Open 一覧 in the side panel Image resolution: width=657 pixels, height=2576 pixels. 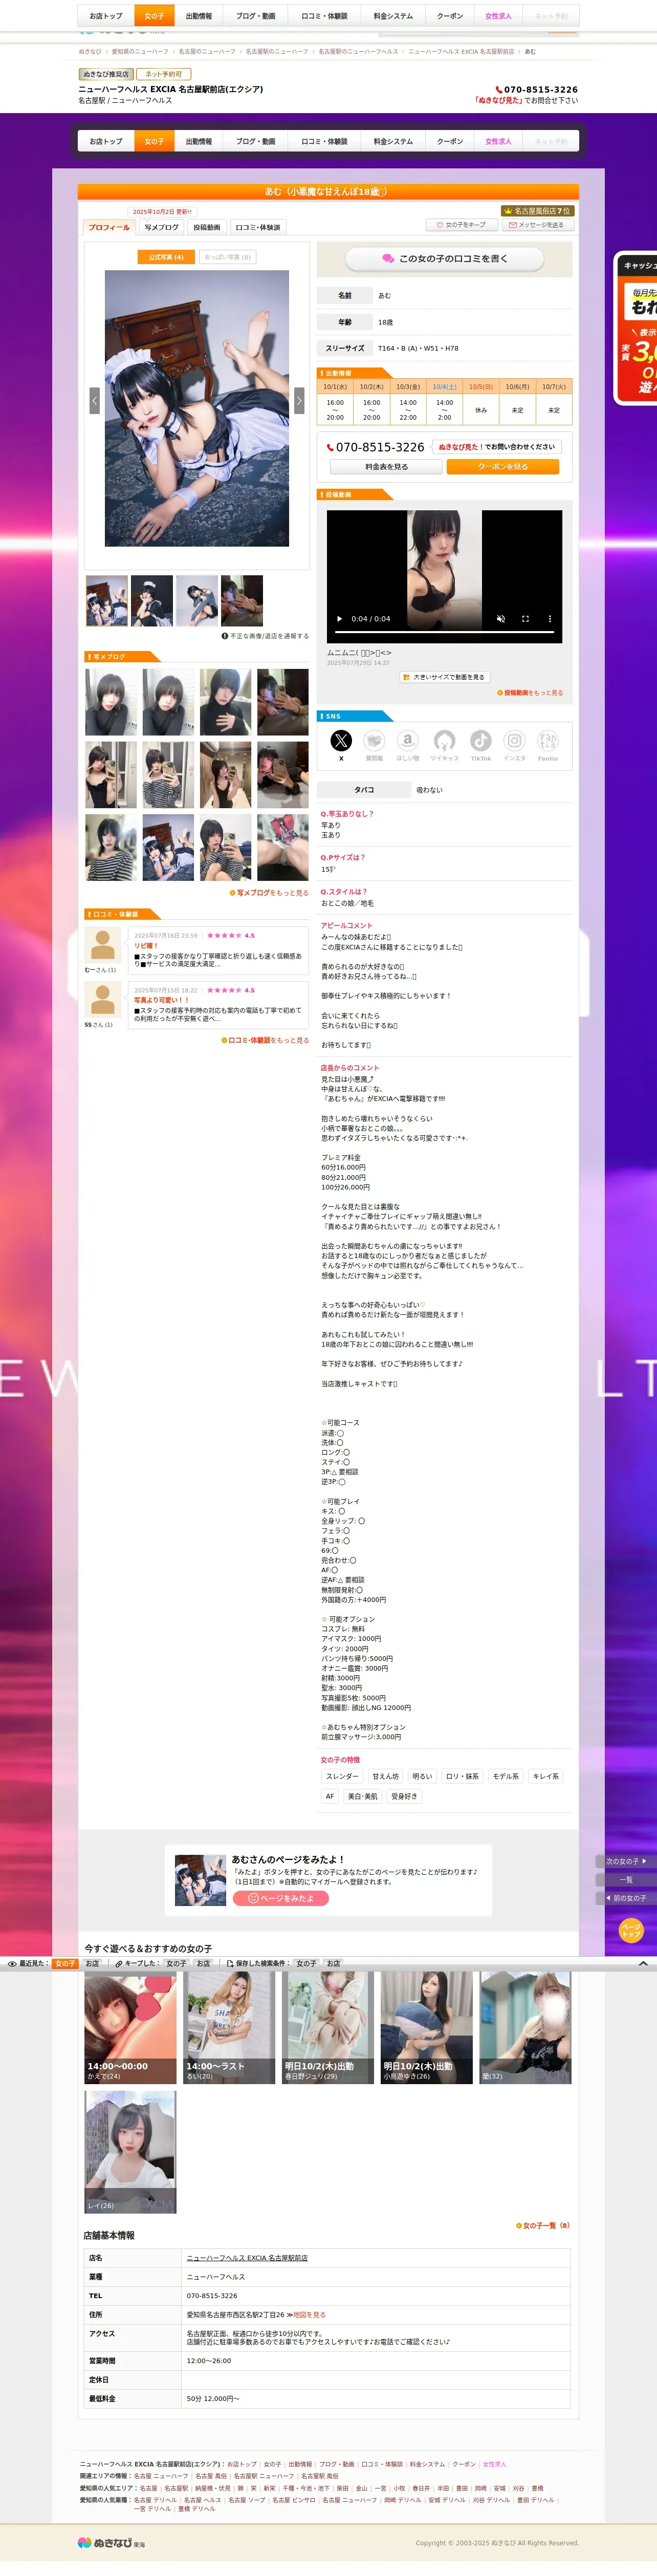pyautogui.click(x=626, y=1880)
